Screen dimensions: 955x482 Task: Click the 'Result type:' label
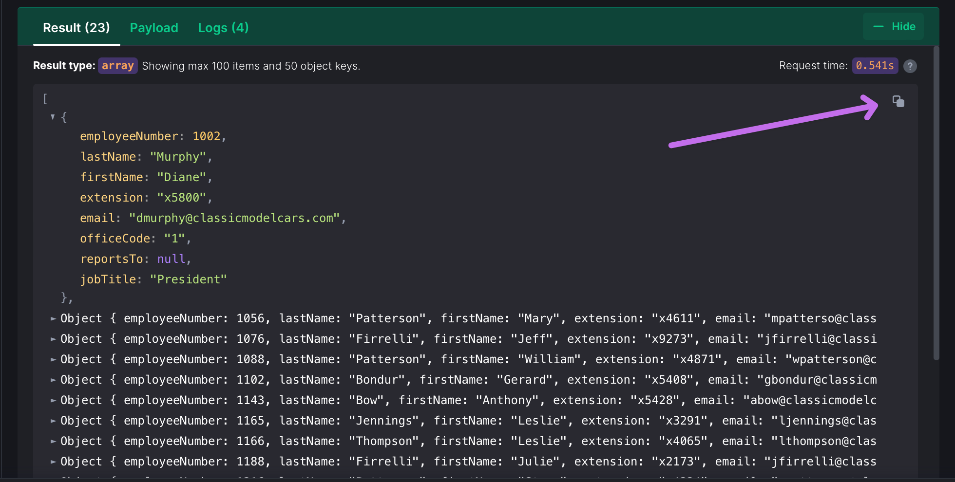(x=64, y=66)
